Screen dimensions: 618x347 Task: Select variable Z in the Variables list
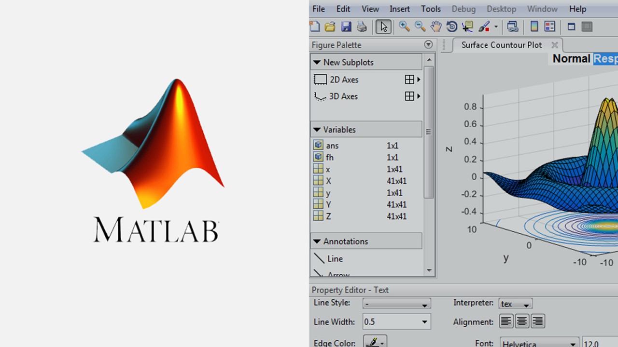(x=328, y=216)
